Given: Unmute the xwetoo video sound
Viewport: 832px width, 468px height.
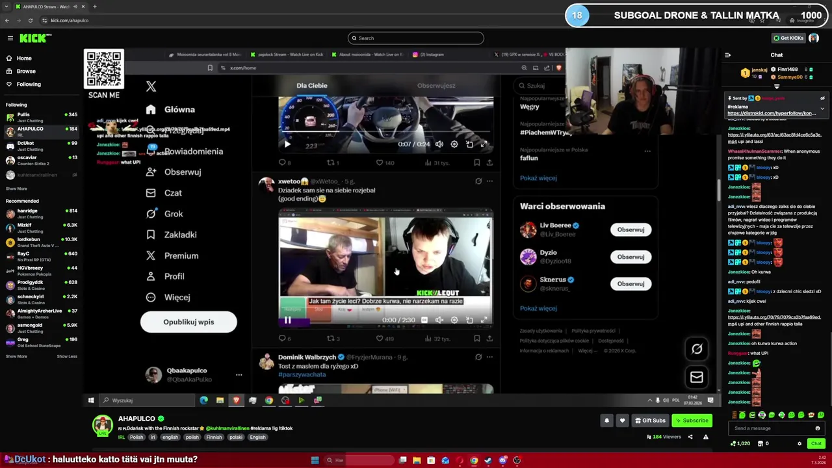Looking at the screenshot, I should pos(439,320).
